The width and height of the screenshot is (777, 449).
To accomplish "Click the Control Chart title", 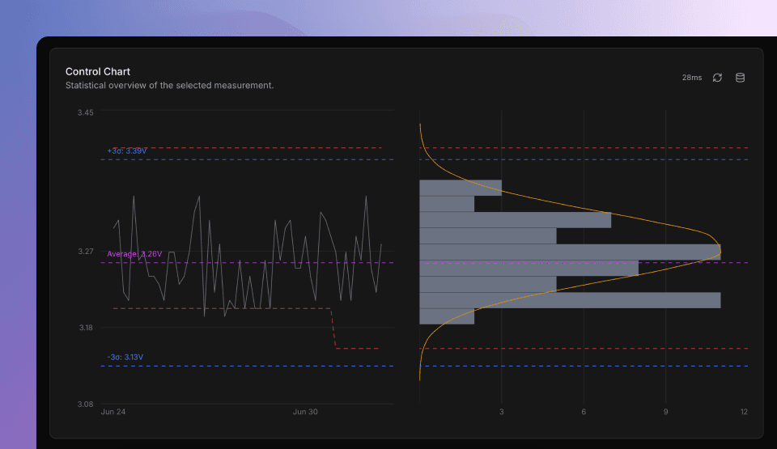I will coord(98,72).
